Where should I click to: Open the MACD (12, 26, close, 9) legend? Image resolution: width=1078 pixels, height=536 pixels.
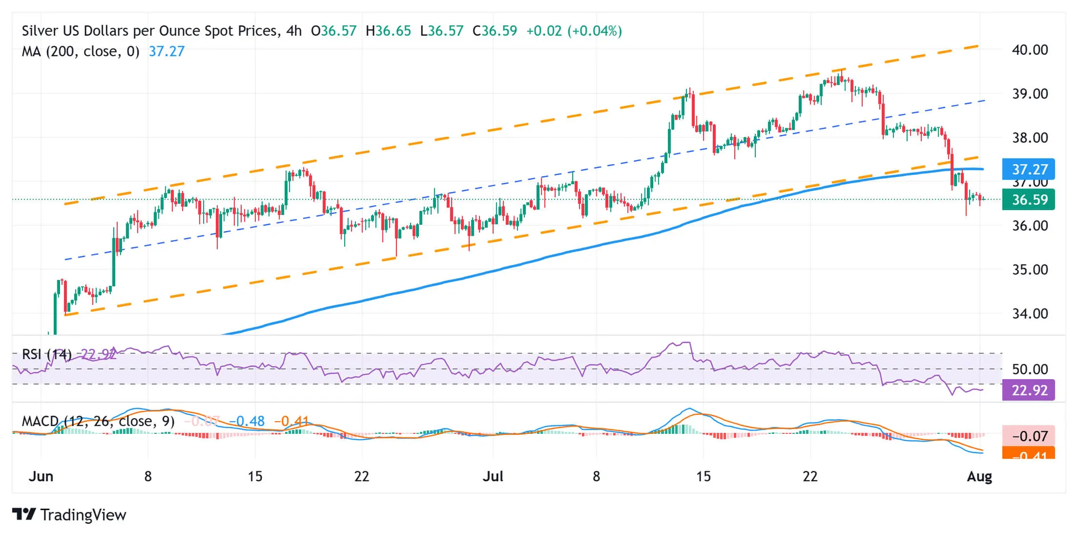[98, 421]
